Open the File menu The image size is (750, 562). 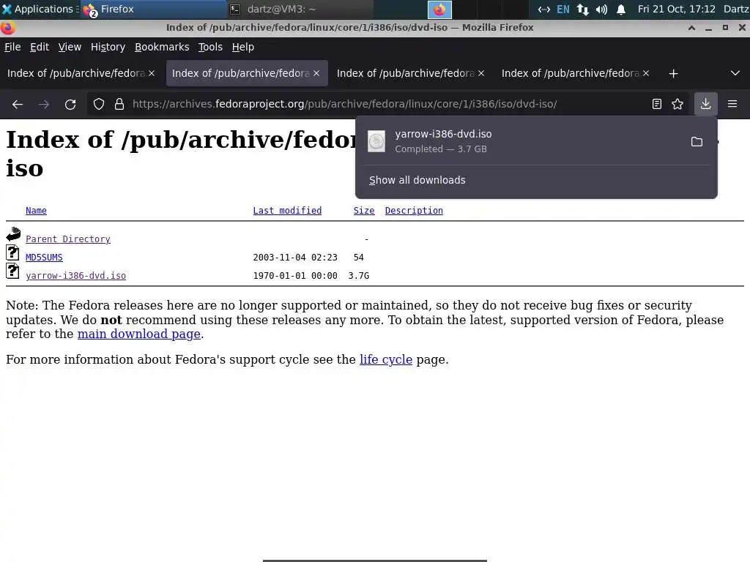tap(12, 47)
